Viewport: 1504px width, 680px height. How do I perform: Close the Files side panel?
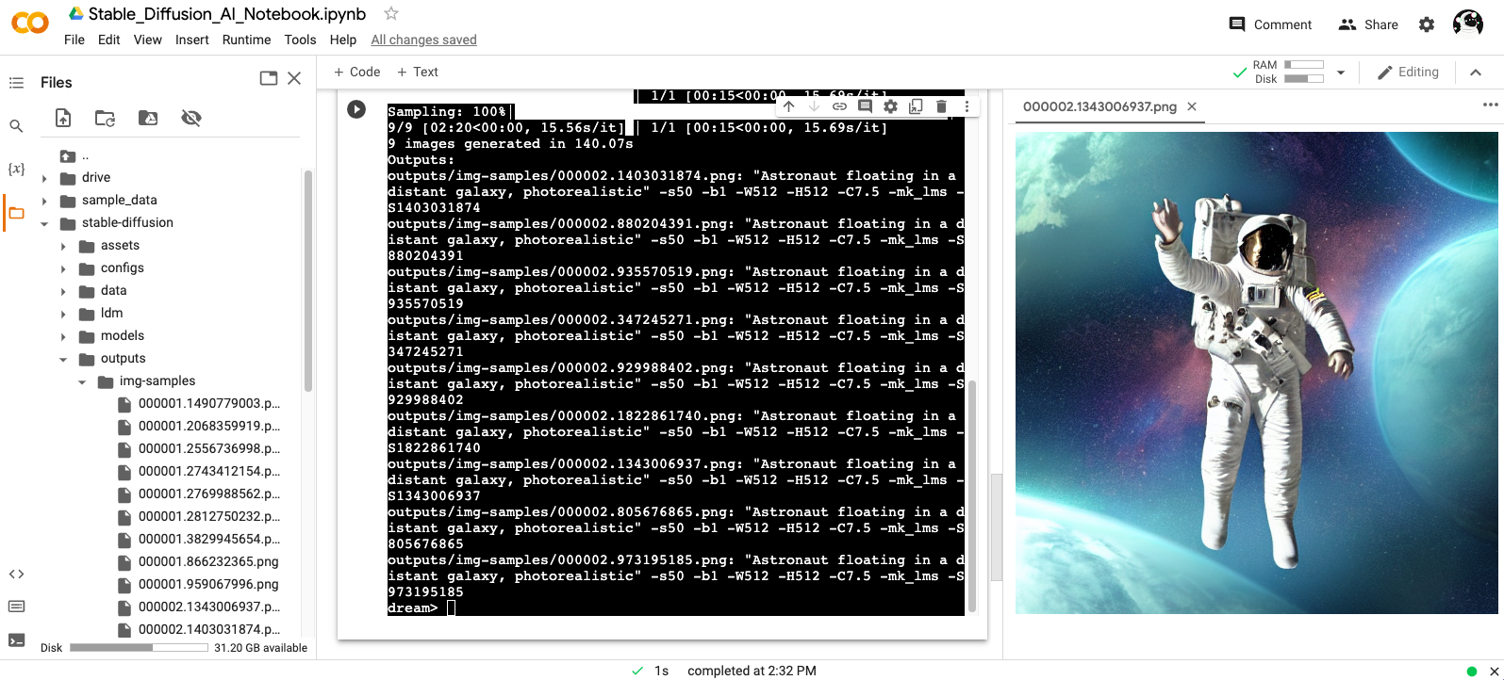click(294, 78)
